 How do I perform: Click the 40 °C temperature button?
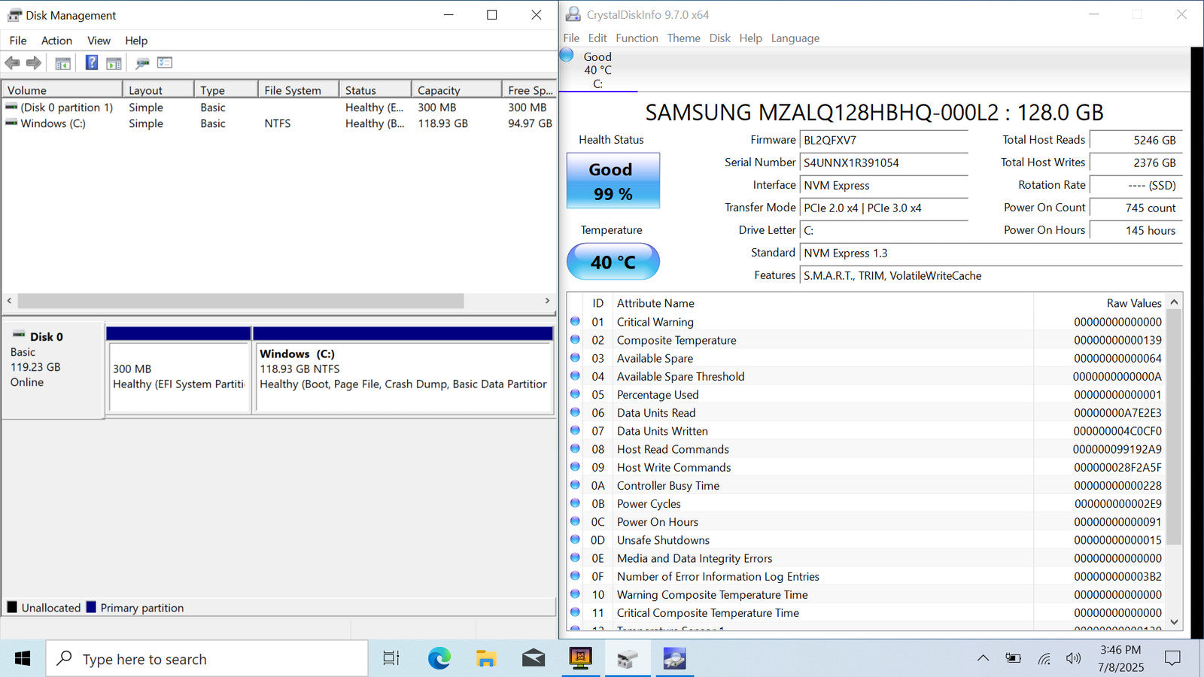coord(613,262)
